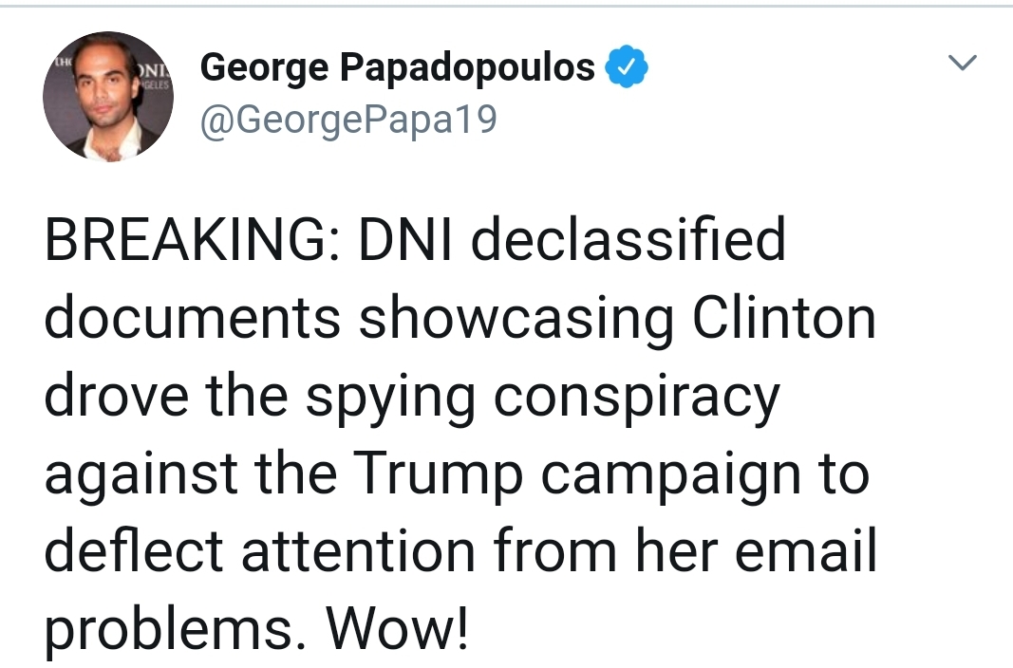Expand the tweet options chevron

click(x=963, y=65)
